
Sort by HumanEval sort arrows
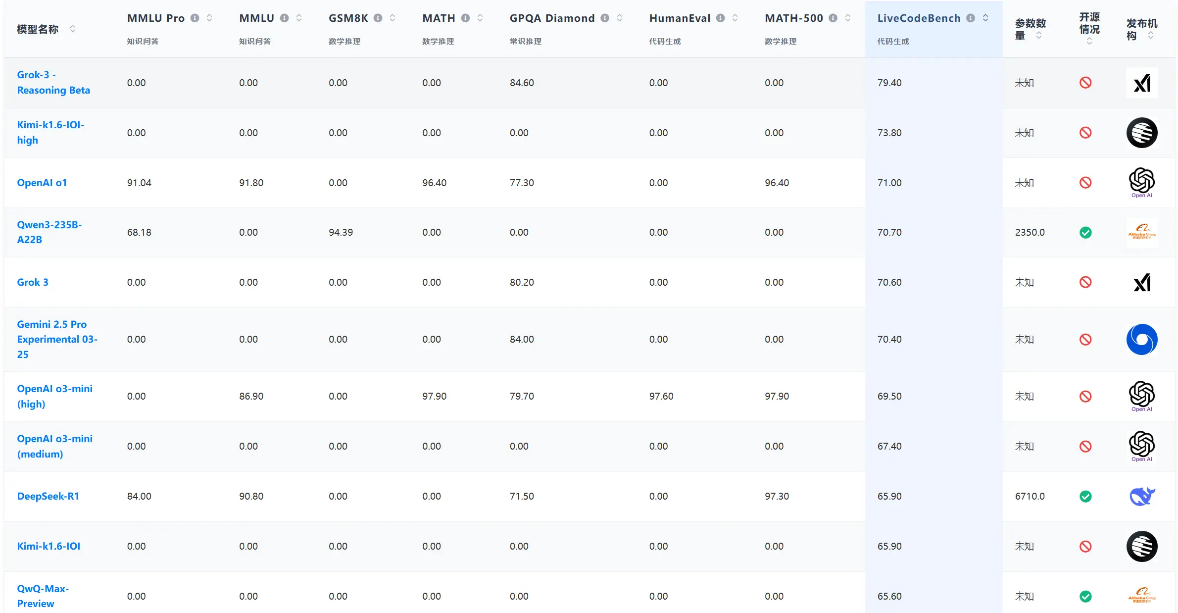point(735,18)
